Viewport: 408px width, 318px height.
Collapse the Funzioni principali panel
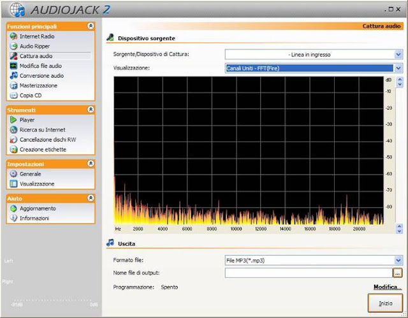91,25
